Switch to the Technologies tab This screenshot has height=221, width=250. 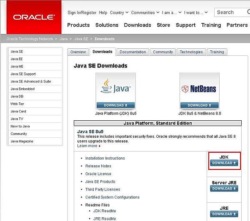pyautogui.click(x=191, y=52)
